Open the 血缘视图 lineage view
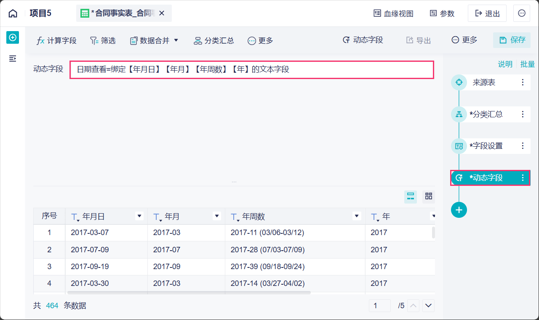Image resolution: width=539 pixels, height=320 pixels. click(394, 13)
